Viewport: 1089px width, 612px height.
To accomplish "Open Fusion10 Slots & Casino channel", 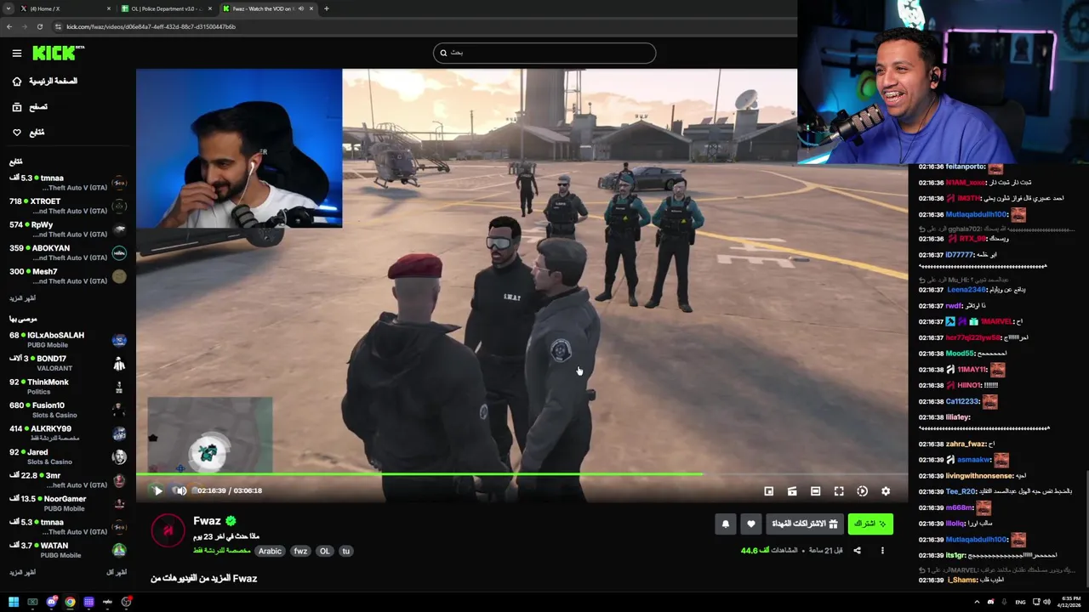I will click(68, 410).
